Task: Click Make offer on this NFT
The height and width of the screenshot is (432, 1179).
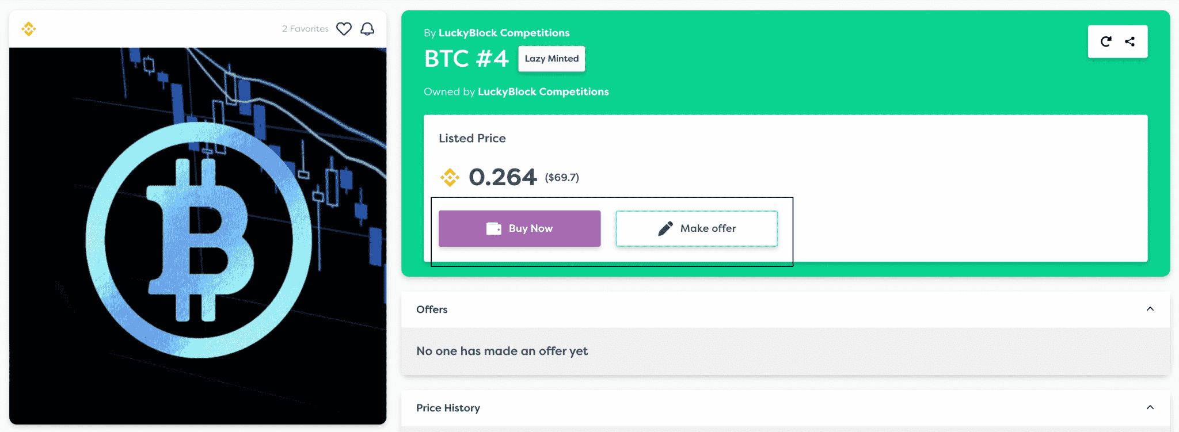Action: coord(697,228)
